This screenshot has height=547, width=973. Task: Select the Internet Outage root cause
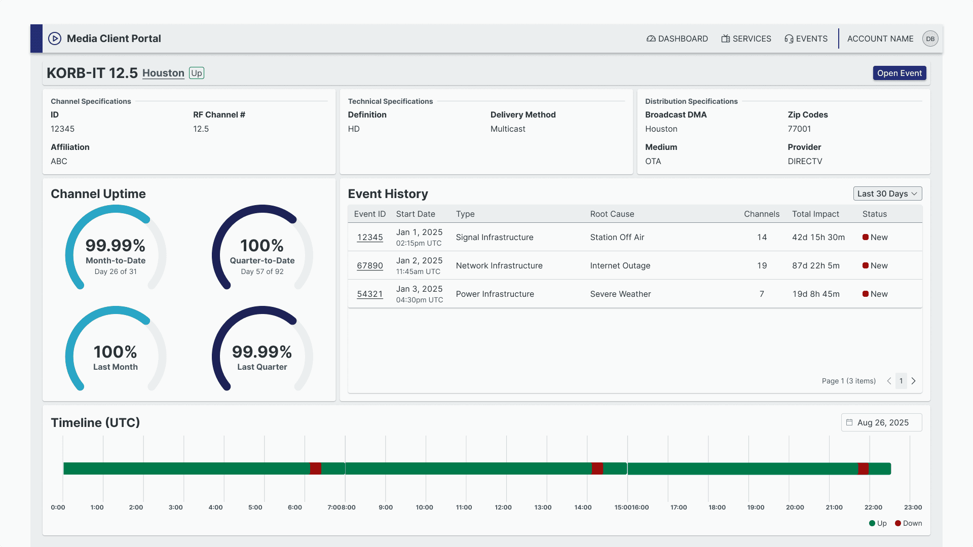pyautogui.click(x=620, y=265)
